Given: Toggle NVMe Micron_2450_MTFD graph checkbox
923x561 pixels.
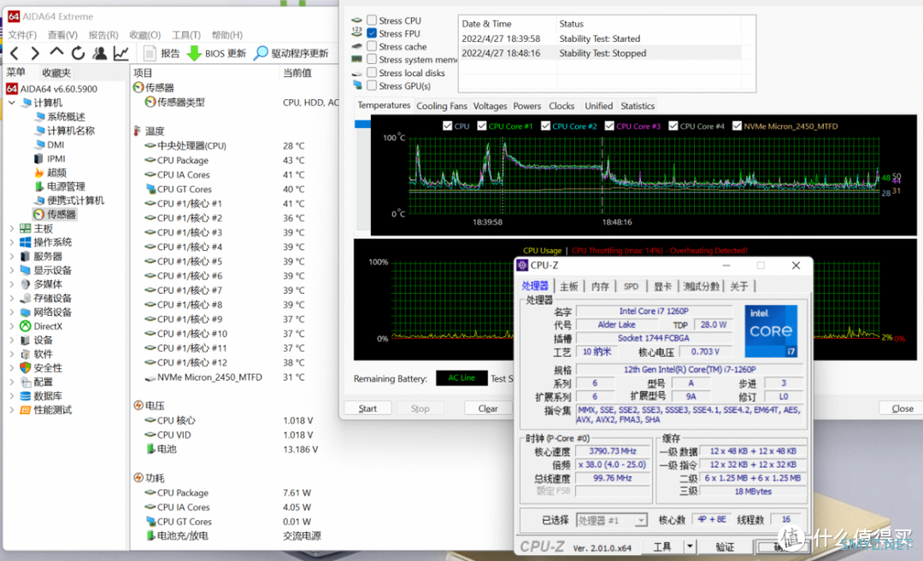Looking at the screenshot, I should click(737, 126).
